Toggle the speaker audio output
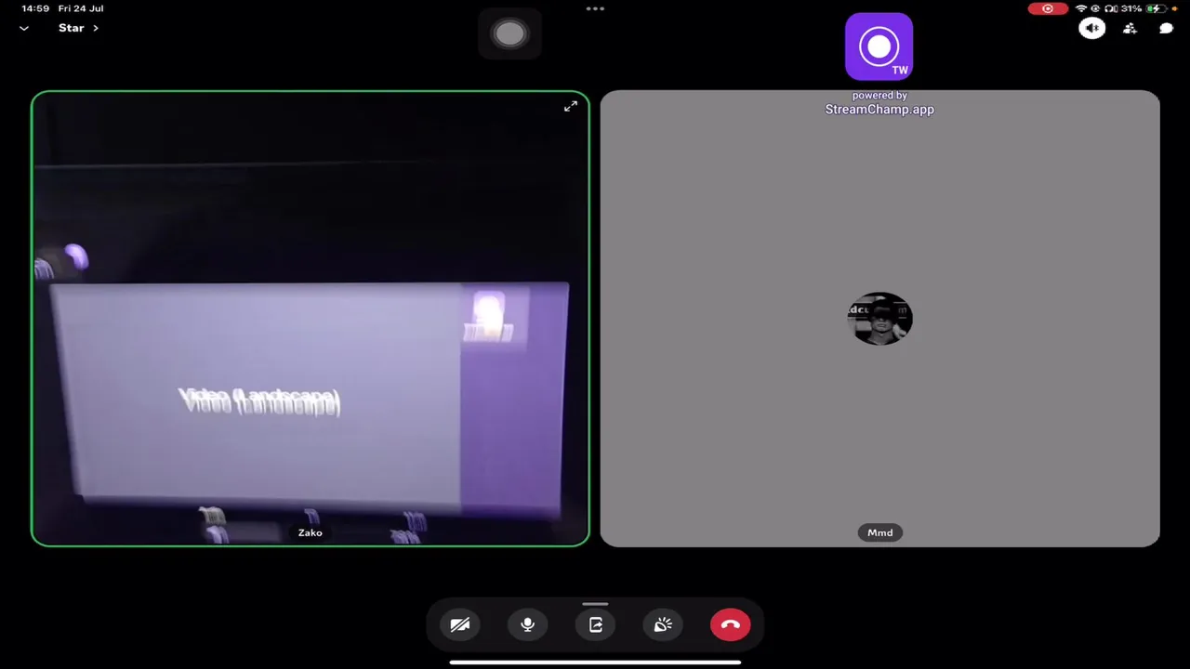The width and height of the screenshot is (1190, 669). [x=1092, y=28]
